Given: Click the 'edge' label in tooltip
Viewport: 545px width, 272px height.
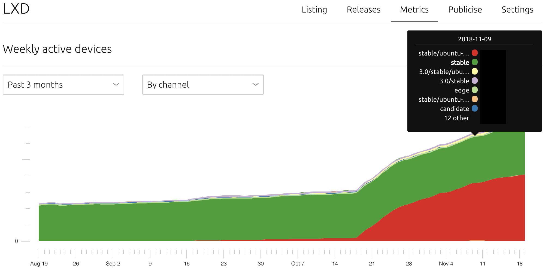Looking at the screenshot, I should coord(462,90).
